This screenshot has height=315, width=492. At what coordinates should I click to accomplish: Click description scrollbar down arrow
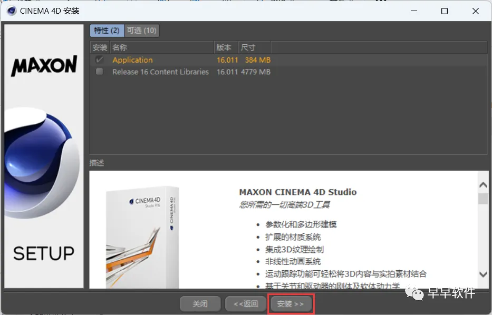coord(483,274)
